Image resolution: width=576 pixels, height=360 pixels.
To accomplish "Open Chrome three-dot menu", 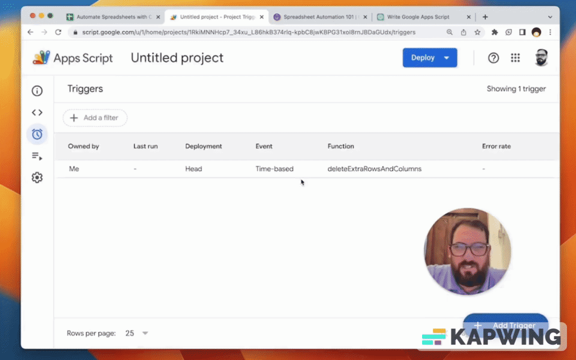I will [550, 32].
